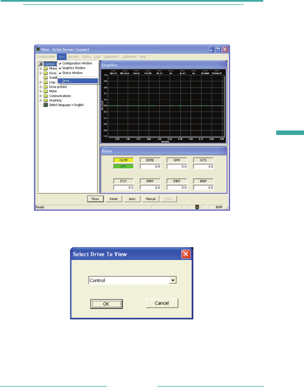Image resolution: width=304 pixels, height=392 pixels.
Task: Click the RPM value field
Action: pyautogui.click(x=177, y=166)
